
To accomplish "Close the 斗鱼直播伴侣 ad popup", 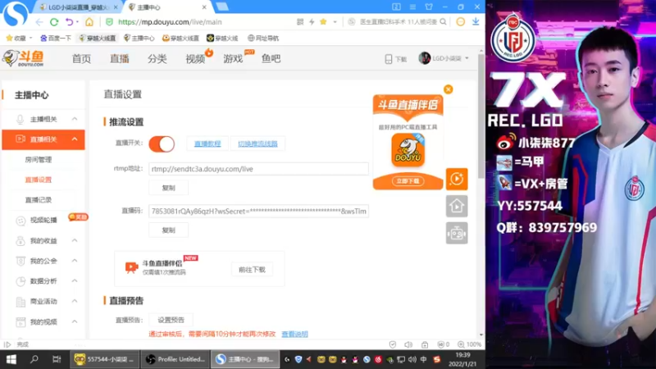I will [x=448, y=89].
